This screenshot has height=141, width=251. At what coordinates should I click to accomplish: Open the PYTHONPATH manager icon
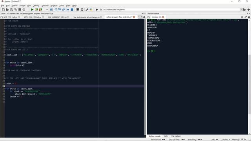[91, 9]
